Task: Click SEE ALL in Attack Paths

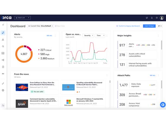Action: pyautogui.click(x=152, y=76)
